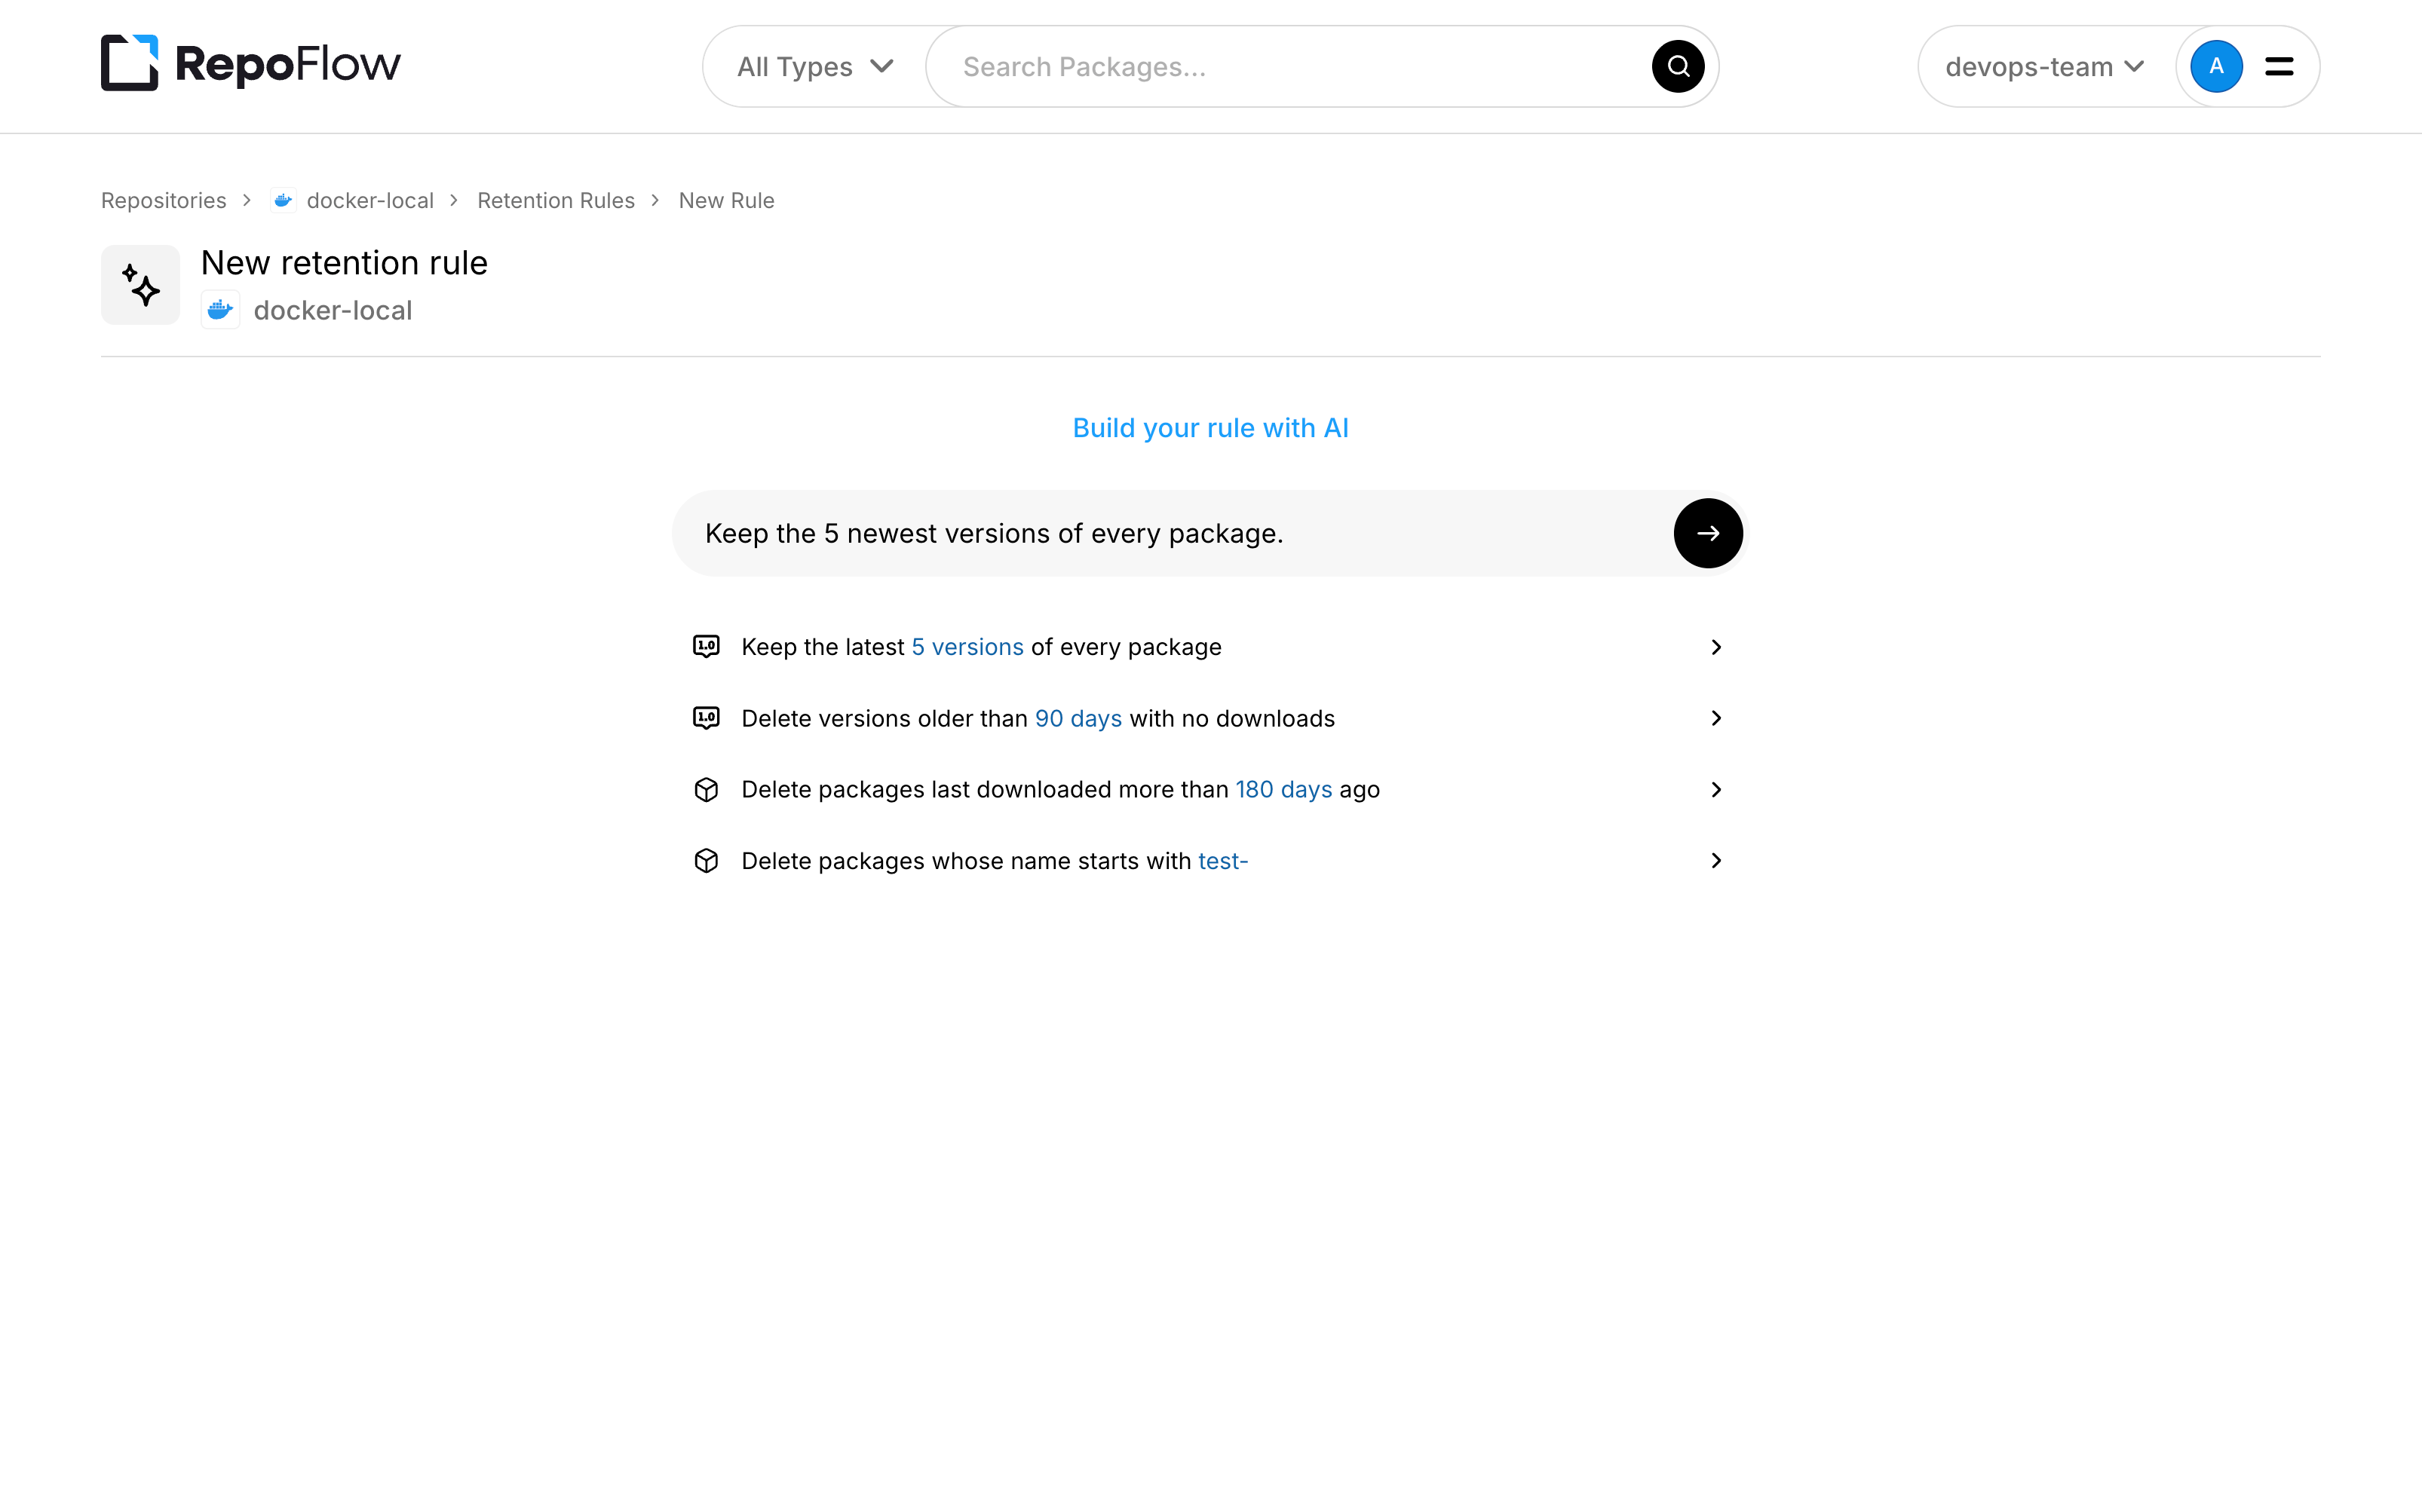Image resolution: width=2422 pixels, height=1512 pixels.
Task: Open the All Types filter dropdown
Action: [814, 67]
